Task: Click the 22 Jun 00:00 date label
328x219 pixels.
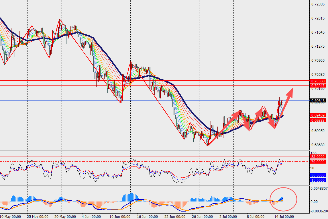Action: (175, 216)
